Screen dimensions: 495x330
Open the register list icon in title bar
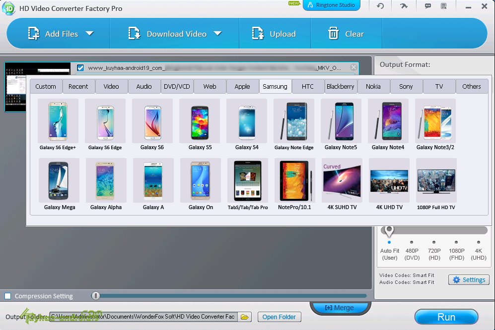(x=443, y=6)
